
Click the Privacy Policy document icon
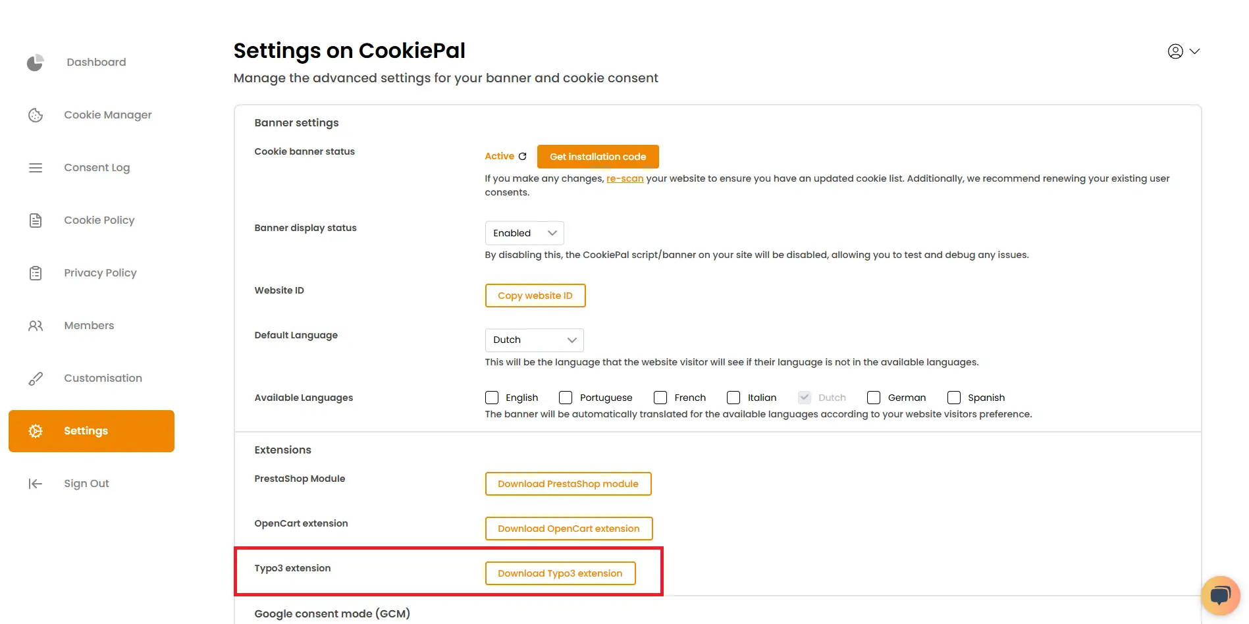[35, 273]
